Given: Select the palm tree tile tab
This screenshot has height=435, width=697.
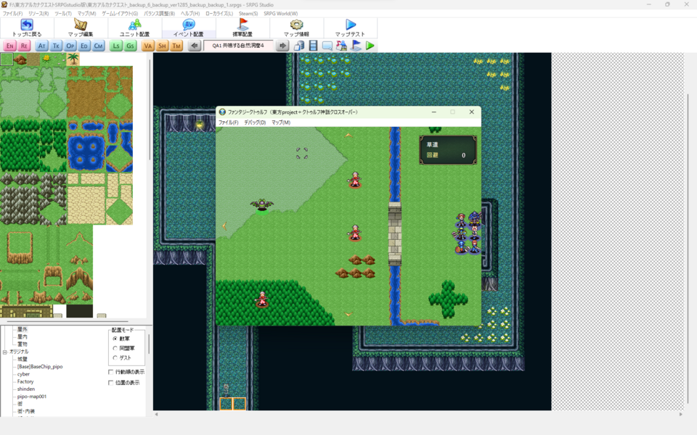Looking at the screenshot, I should point(73,59).
